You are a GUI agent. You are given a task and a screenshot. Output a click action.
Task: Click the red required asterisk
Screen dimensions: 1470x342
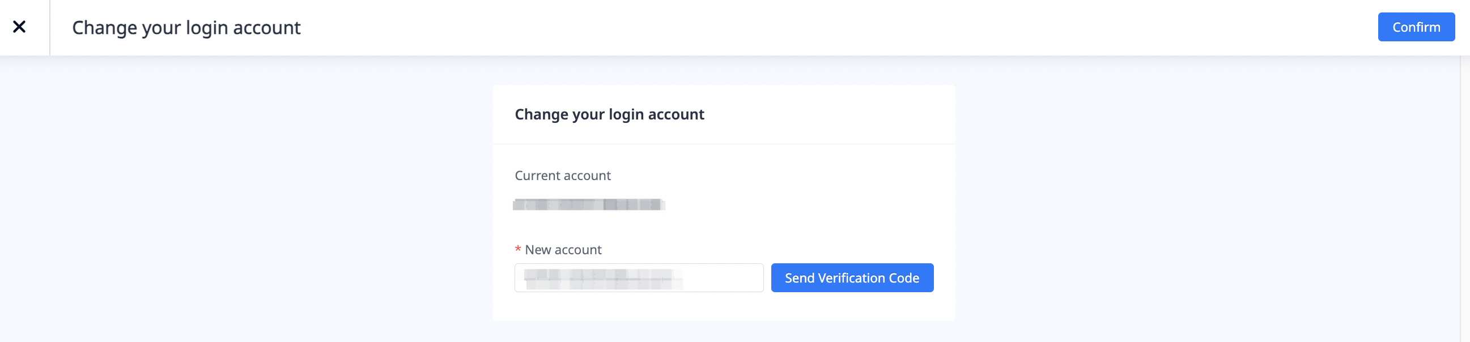[x=517, y=250]
